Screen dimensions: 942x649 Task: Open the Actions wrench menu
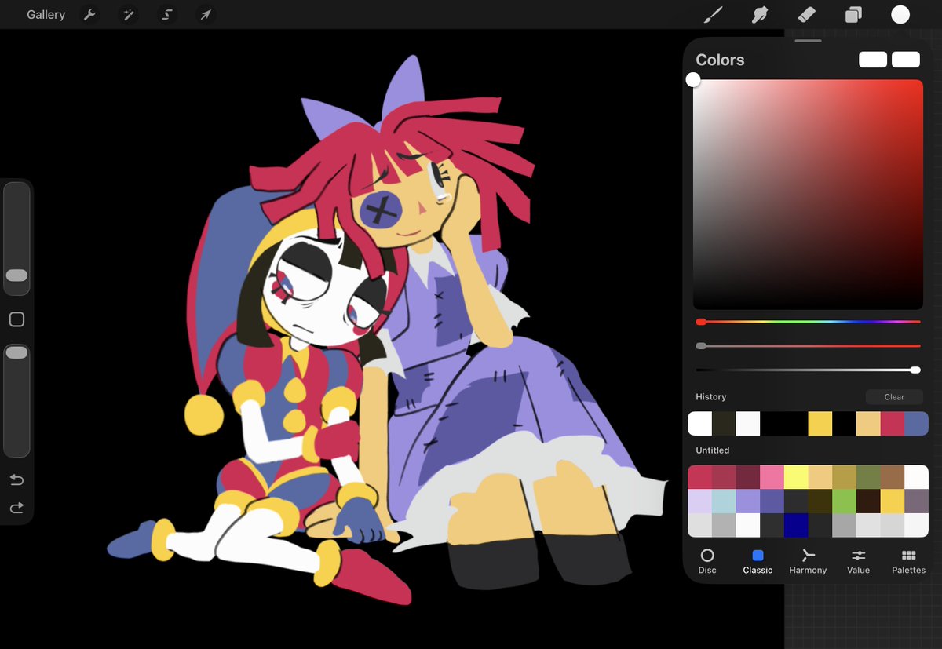[90, 15]
